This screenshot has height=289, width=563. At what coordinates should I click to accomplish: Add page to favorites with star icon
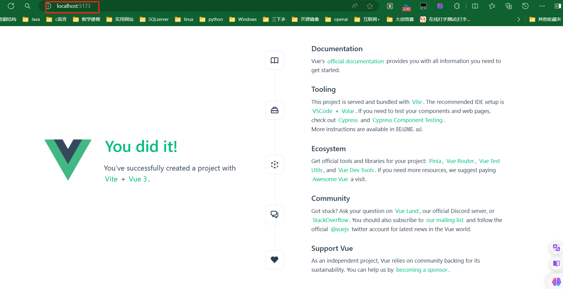(370, 6)
